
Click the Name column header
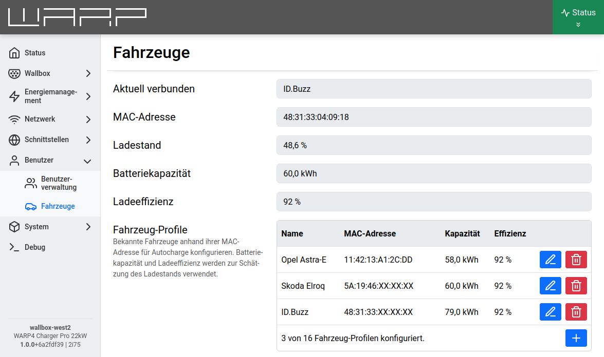tap(292, 234)
